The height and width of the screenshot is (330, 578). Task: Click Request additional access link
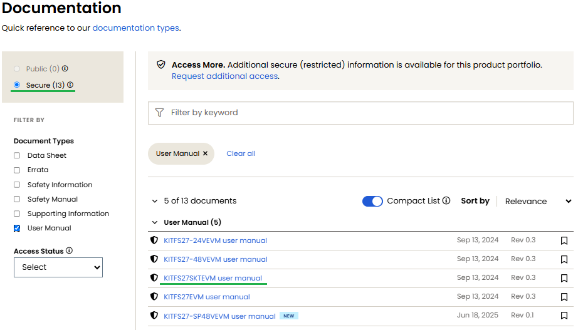pyautogui.click(x=225, y=76)
